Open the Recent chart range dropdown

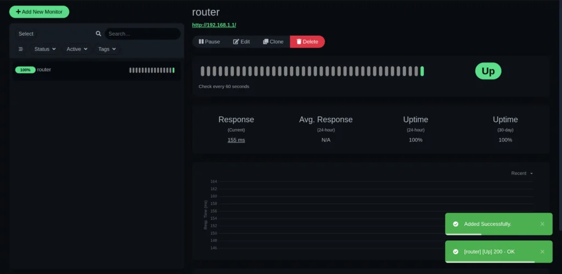(x=522, y=173)
